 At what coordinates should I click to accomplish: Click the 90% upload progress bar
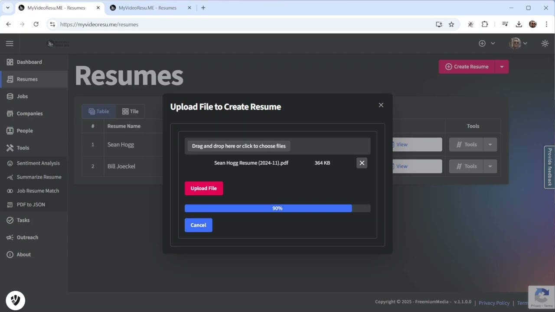click(x=277, y=208)
